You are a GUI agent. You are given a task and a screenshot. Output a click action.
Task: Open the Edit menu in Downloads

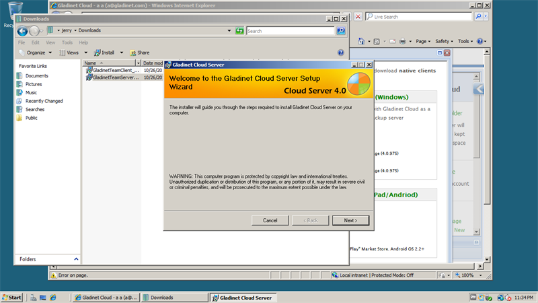point(36,42)
